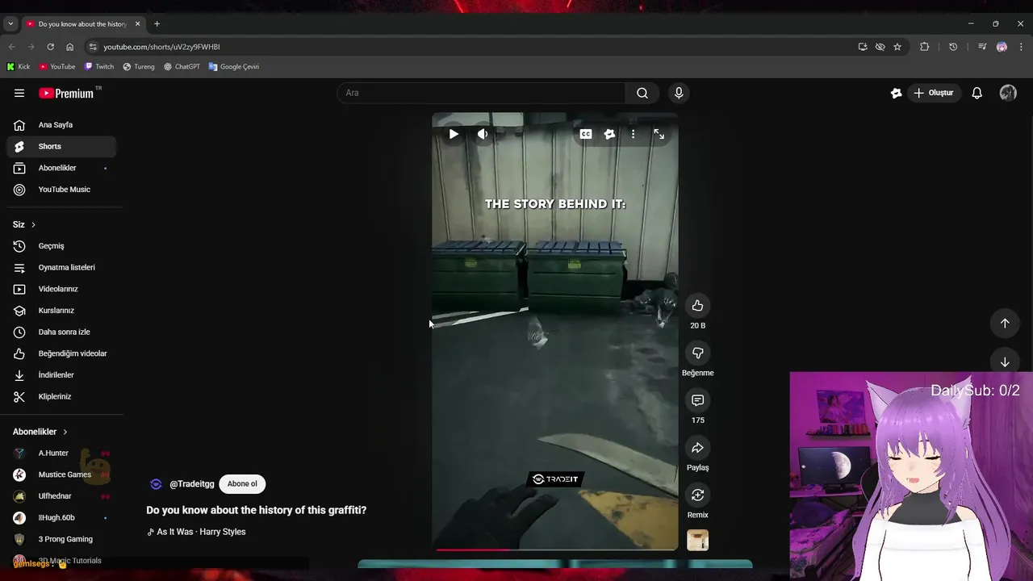Open the 3 Prong Gaming channel
Screen dimensions: 1033x581
point(61,539)
